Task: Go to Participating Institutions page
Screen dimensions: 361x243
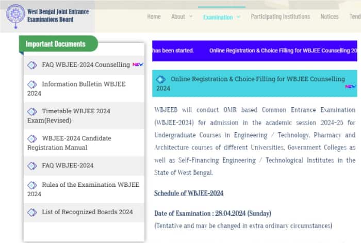Action: coord(280,16)
